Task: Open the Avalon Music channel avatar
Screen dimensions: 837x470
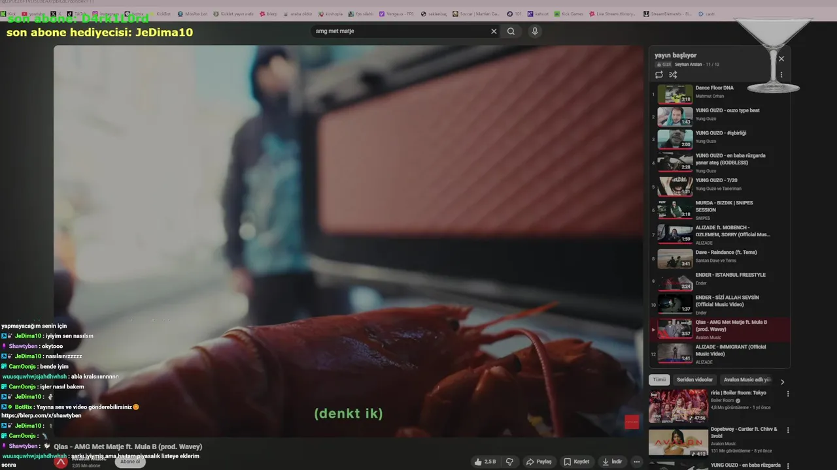Action: pos(61,462)
